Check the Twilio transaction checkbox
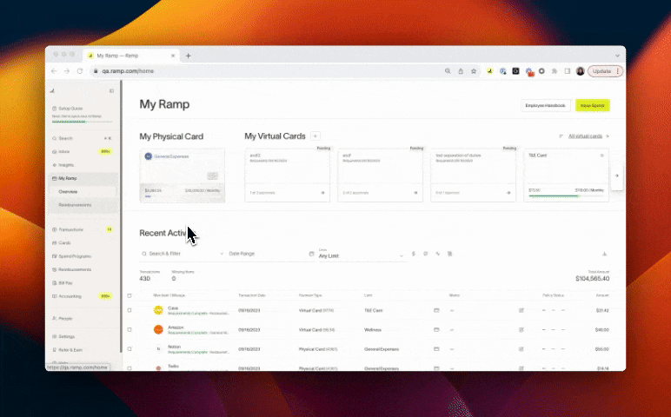This screenshot has height=417, width=671. tap(130, 368)
